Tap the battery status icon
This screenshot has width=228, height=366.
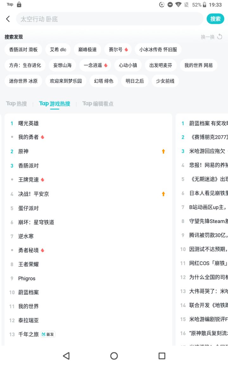(204, 5)
